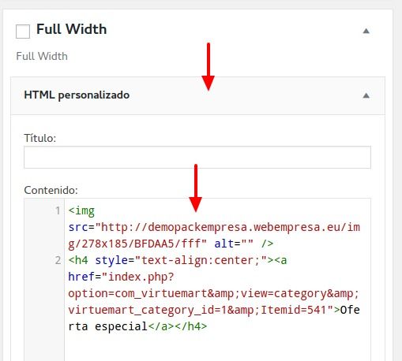402x361 pixels.
Task: Collapse the HTML personalizado widget triangle
Action: coord(366,95)
